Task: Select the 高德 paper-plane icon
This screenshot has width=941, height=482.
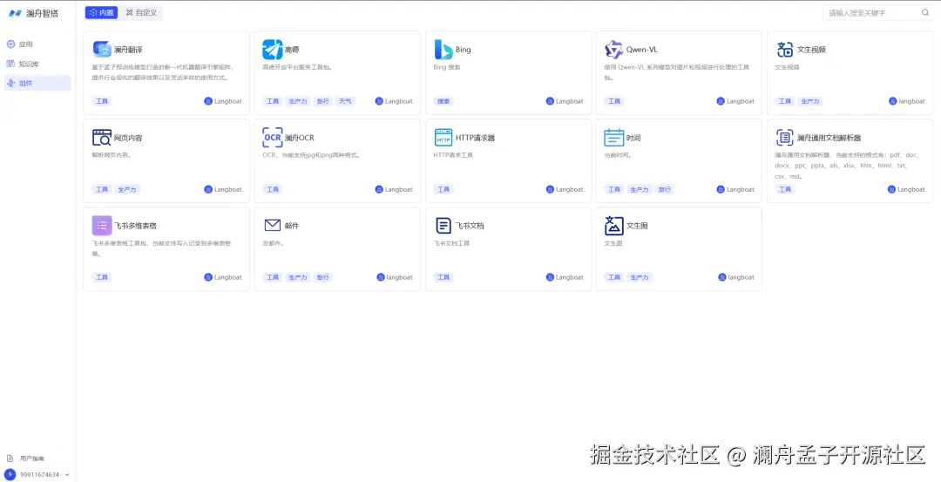Action: pyautogui.click(x=273, y=50)
